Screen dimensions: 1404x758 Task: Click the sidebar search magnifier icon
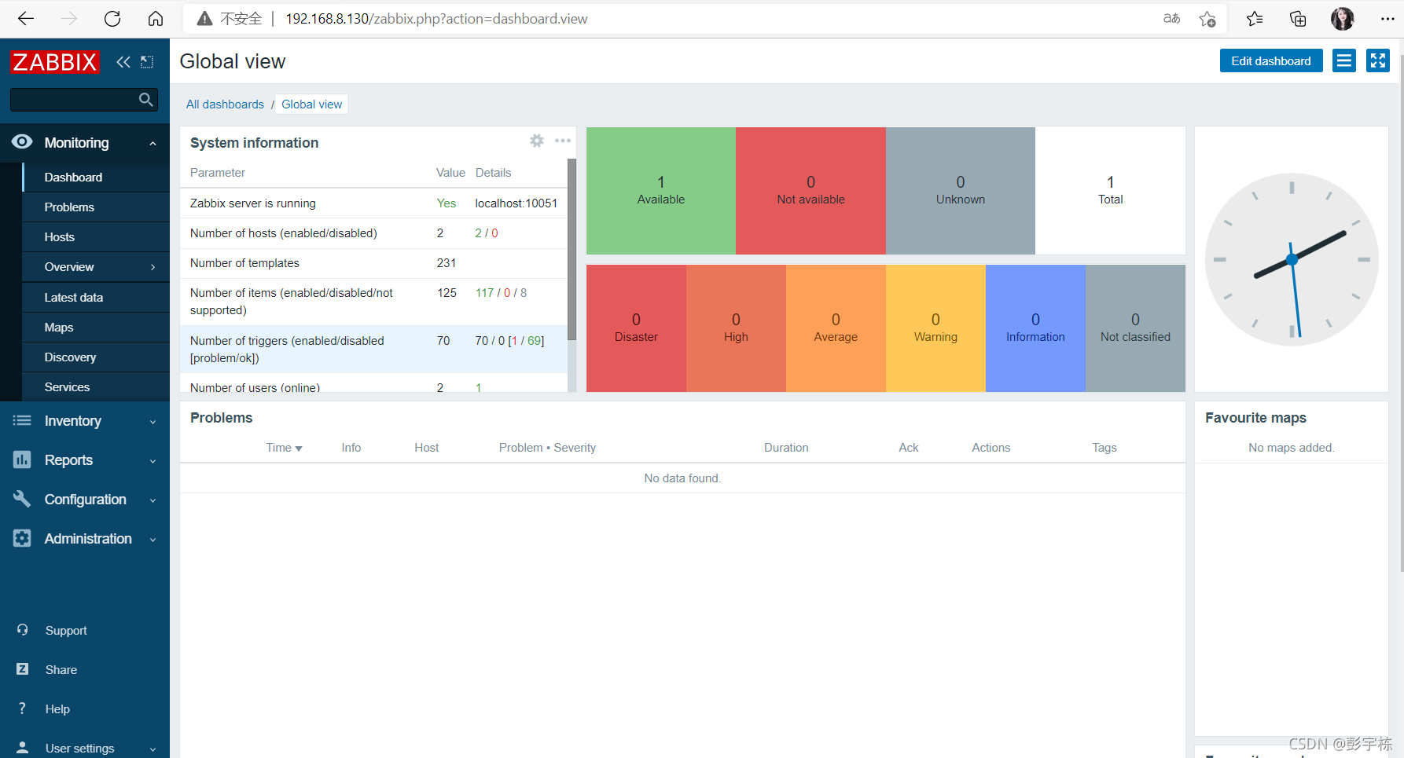tap(145, 100)
